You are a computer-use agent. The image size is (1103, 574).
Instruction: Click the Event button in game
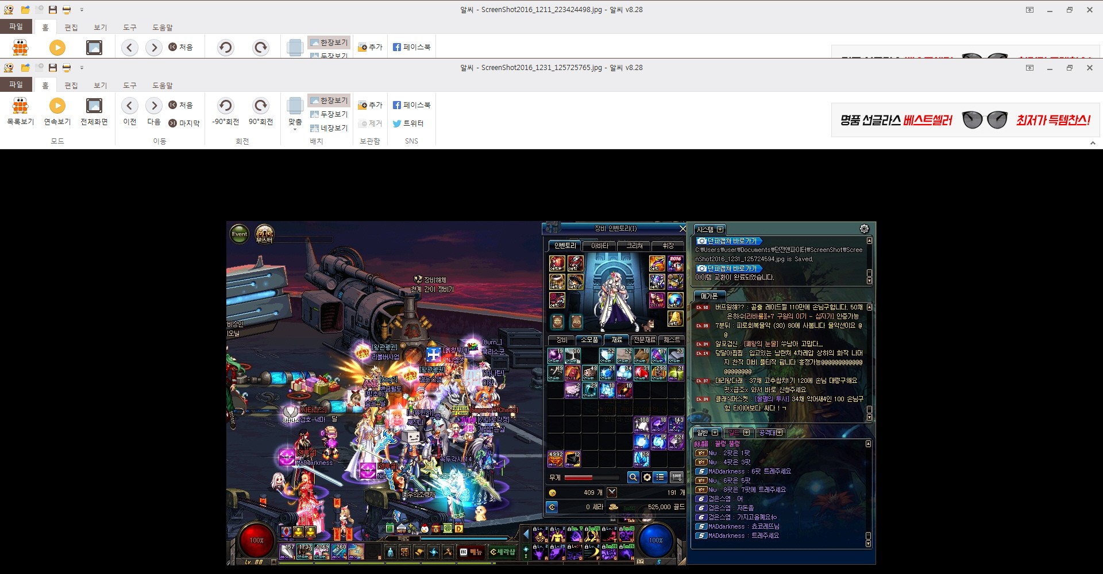(240, 234)
